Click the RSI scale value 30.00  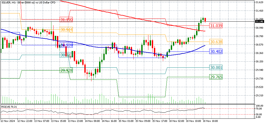[x=259, y=114]
